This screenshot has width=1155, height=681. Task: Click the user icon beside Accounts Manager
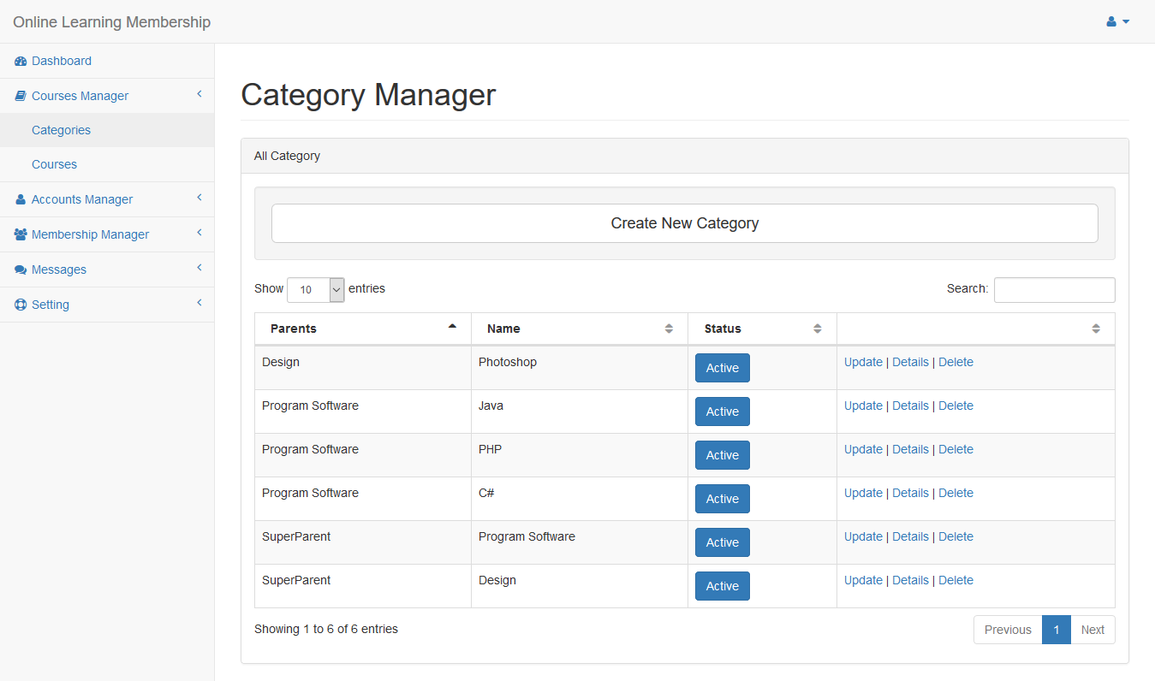click(21, 200)
